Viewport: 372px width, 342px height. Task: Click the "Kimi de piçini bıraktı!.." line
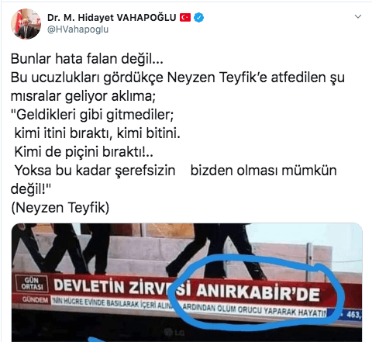pyautogui.click(x=84, y=152)
